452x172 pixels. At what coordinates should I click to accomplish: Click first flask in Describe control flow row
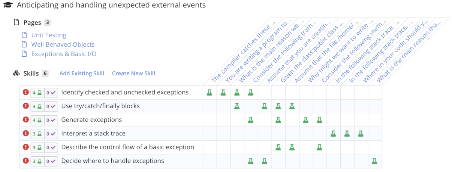278,147
